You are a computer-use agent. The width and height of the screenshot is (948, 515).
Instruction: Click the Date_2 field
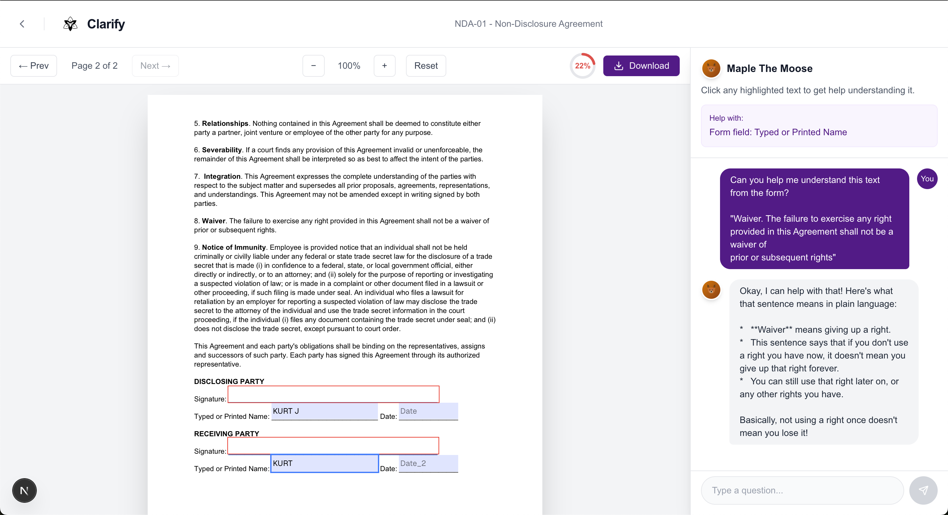coord(428,463)
